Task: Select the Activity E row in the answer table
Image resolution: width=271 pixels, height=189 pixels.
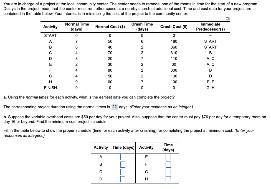Action: [146, 157]
